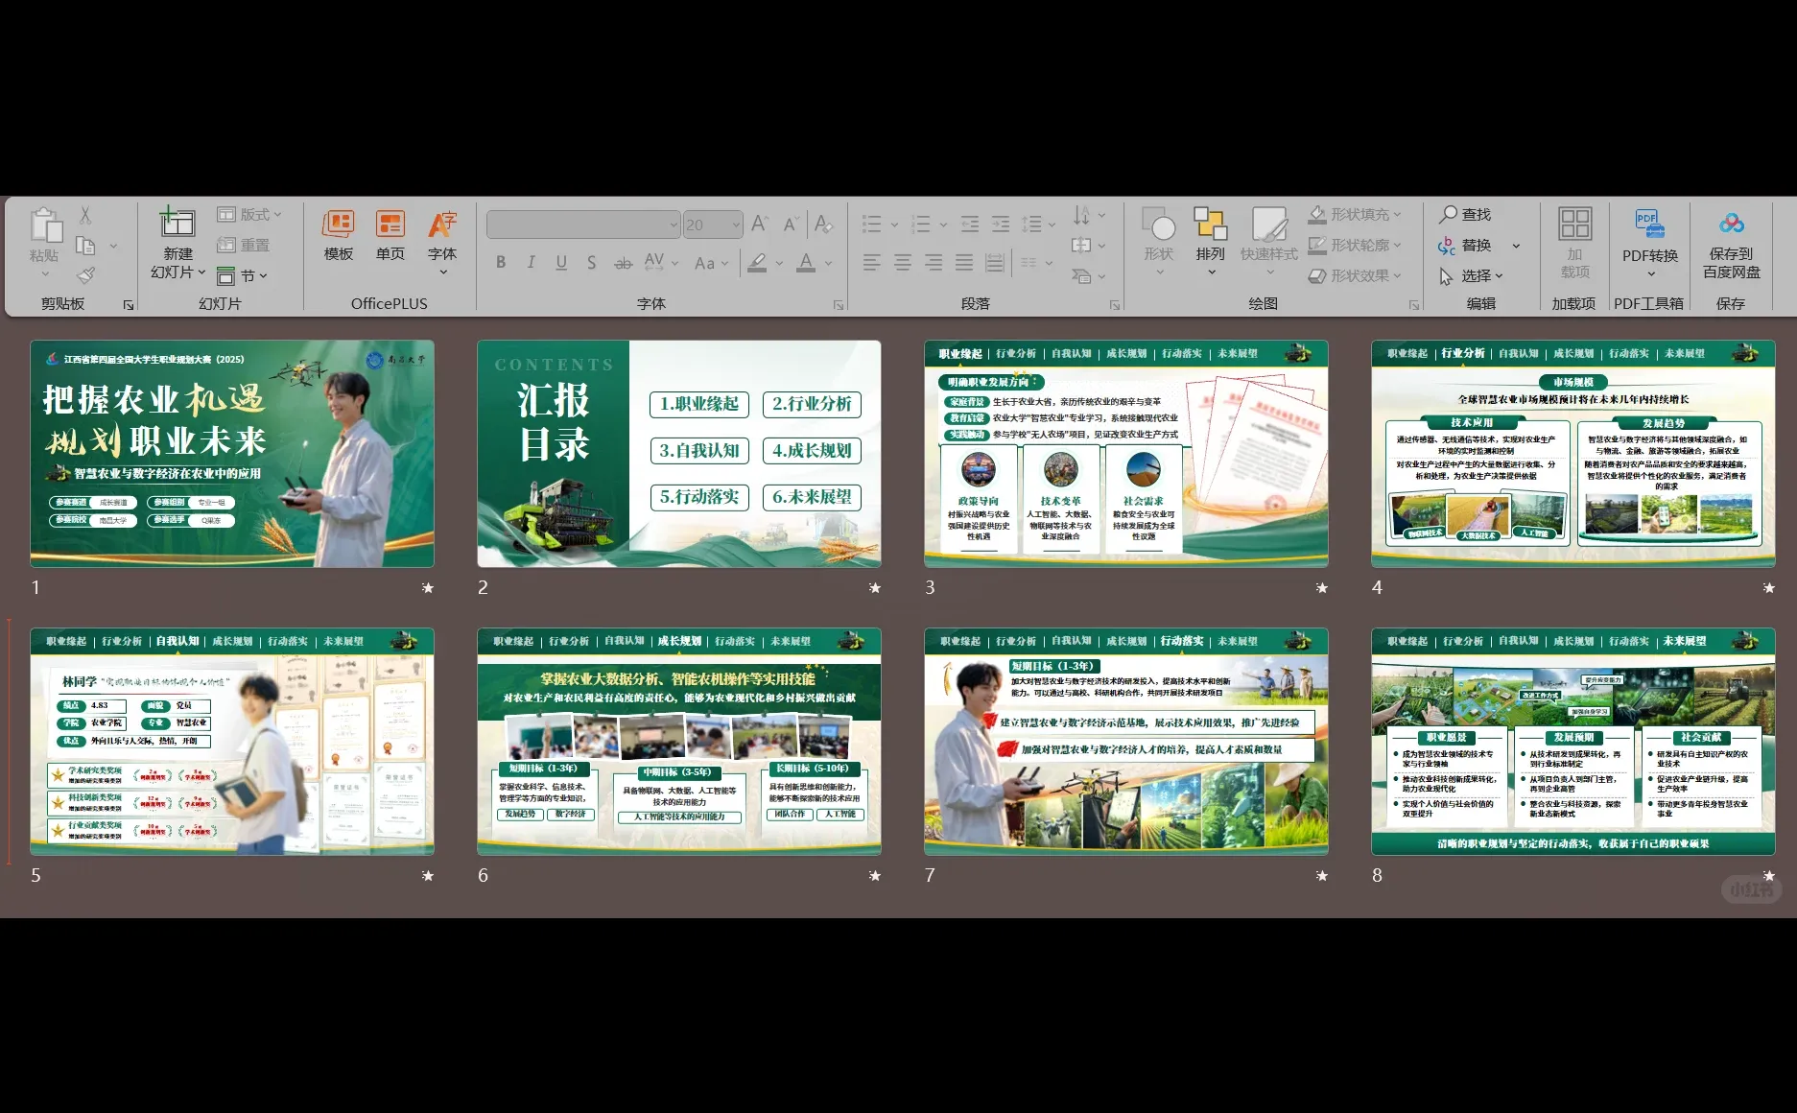Center align text in paragraph group

(902, 262)
